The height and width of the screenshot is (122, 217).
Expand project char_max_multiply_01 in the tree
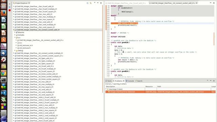pos(14,17)
